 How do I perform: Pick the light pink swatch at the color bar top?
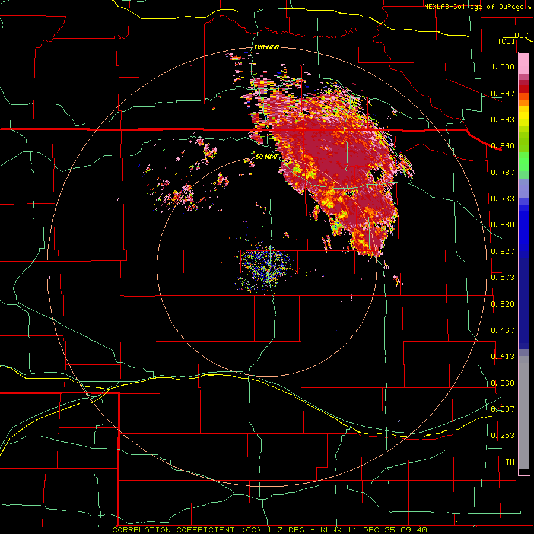tap(524, 63)
